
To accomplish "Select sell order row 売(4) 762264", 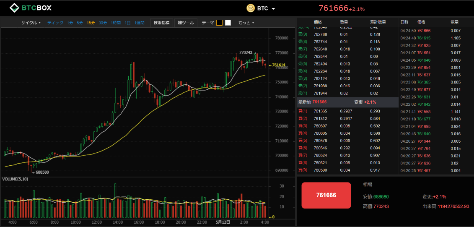I will (347, 71).
